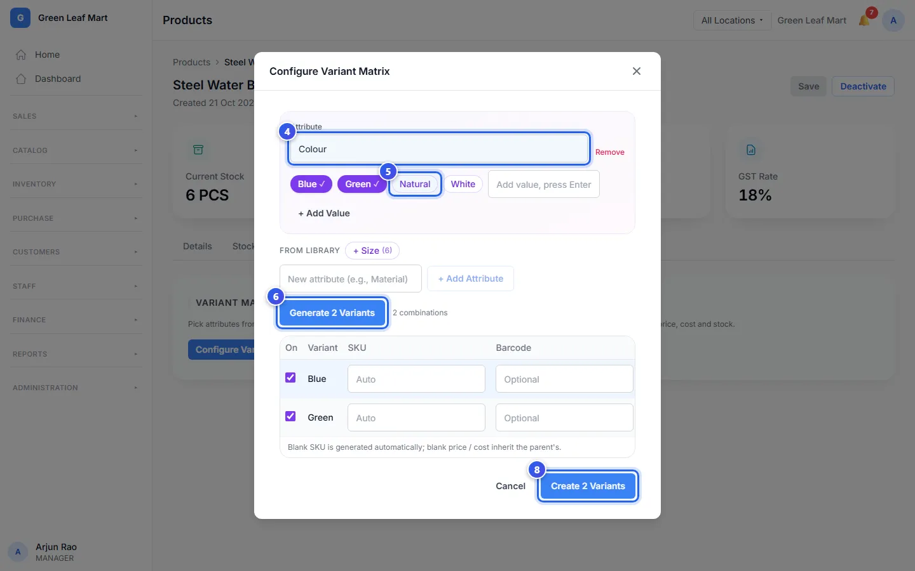Click the Dashboard icon in sidebar

[x=21, y=79]
